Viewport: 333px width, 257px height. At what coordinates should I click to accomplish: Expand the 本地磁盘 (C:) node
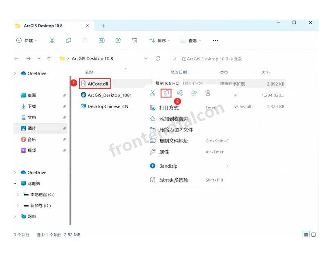point(18,195)
